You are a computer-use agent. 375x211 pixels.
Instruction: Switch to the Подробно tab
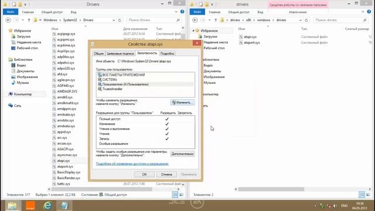167,53
